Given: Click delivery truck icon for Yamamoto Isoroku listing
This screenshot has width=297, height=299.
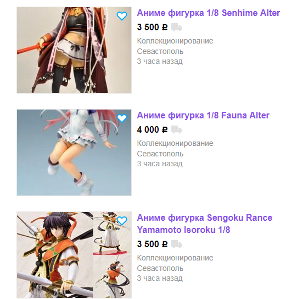Looking at the screenshot, I should click(x=177, y=244).
